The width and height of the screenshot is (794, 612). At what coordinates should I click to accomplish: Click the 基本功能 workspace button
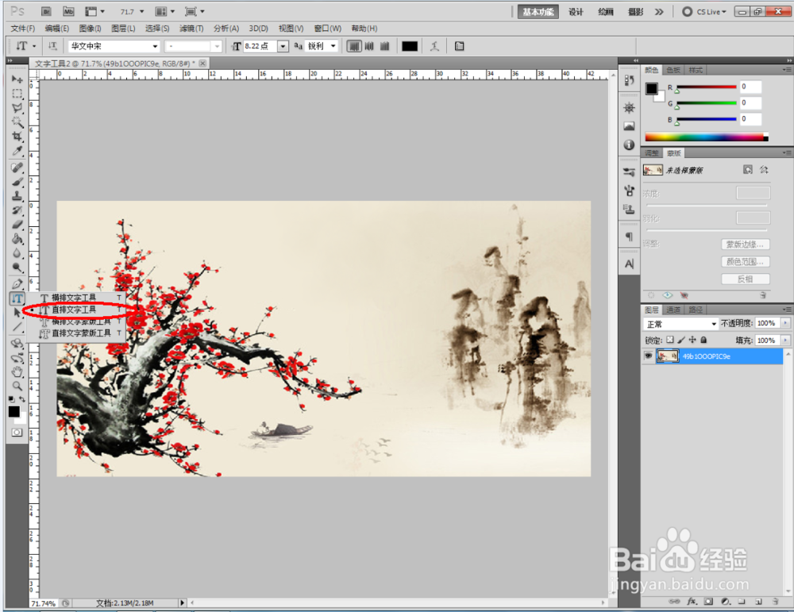point(538,12)
